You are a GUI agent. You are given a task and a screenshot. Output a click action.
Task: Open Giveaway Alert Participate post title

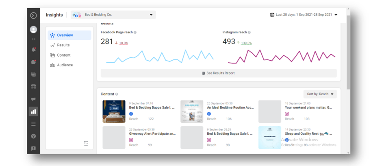[152, 133]
